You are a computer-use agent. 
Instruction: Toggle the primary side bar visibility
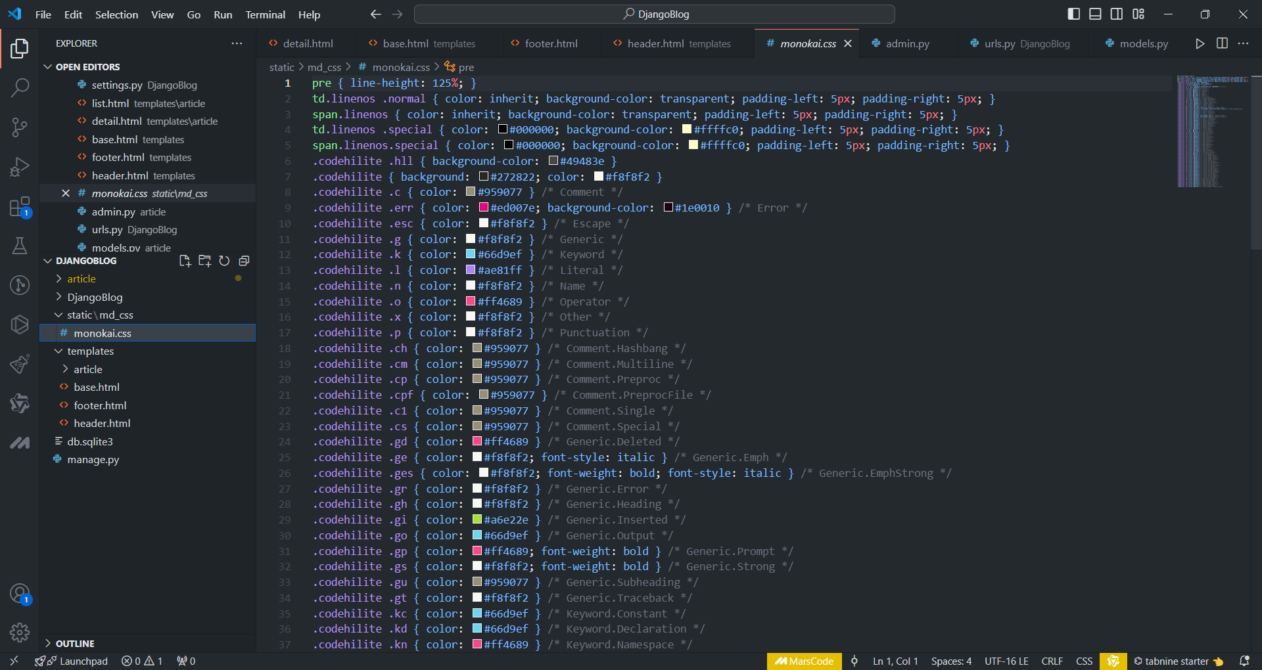coord(1073,14)
